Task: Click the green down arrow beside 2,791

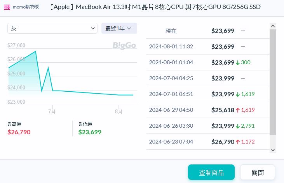Action: point(237,126)
